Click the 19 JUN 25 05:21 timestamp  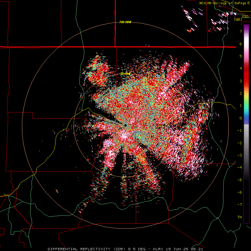tap(184, 249)
